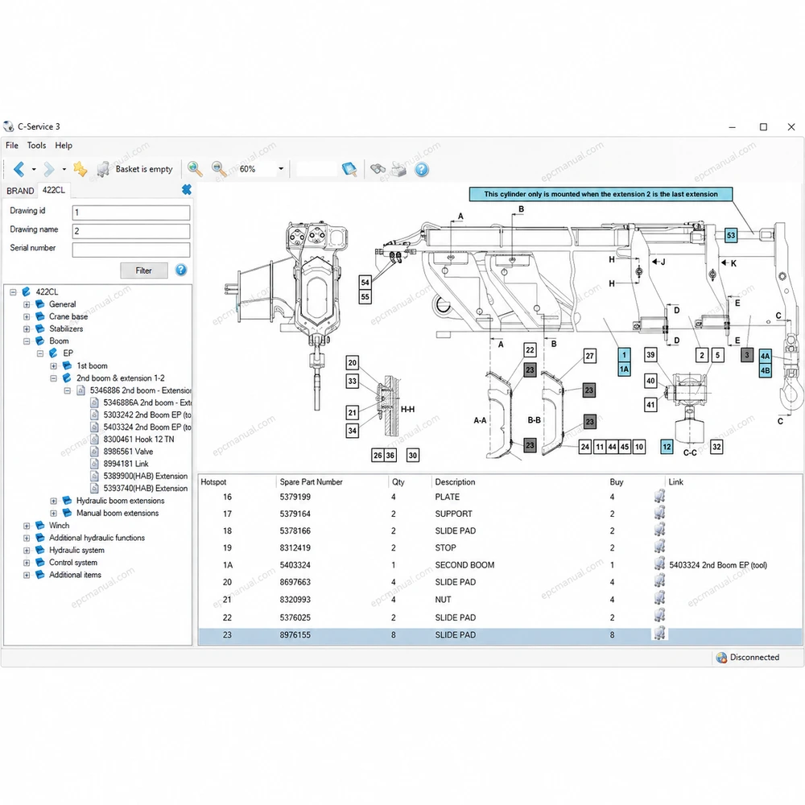Select the Control system tree folder

point(73,563)
